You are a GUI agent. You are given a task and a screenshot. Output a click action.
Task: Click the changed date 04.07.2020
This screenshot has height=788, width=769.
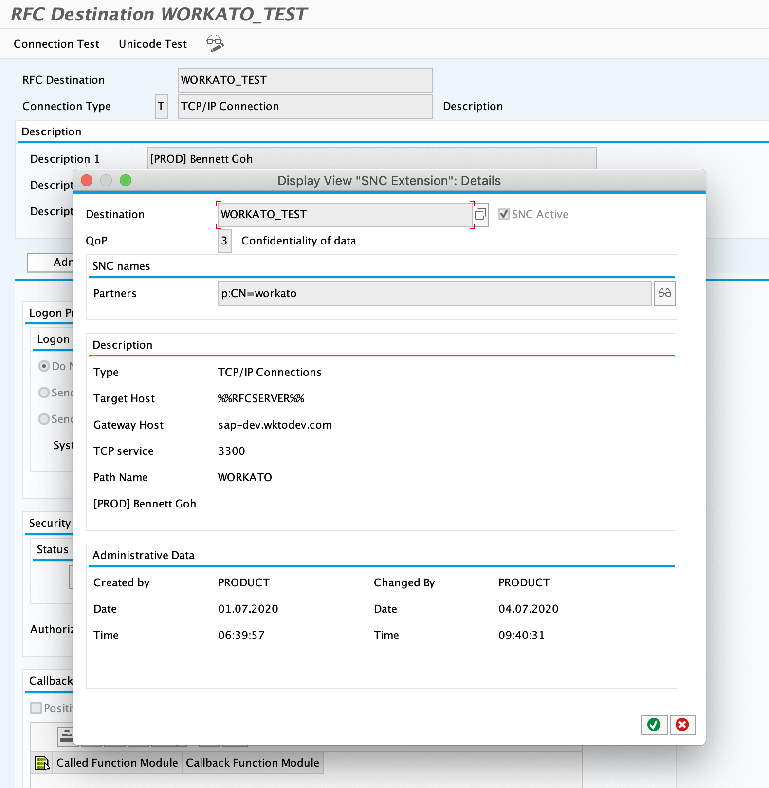529,609
